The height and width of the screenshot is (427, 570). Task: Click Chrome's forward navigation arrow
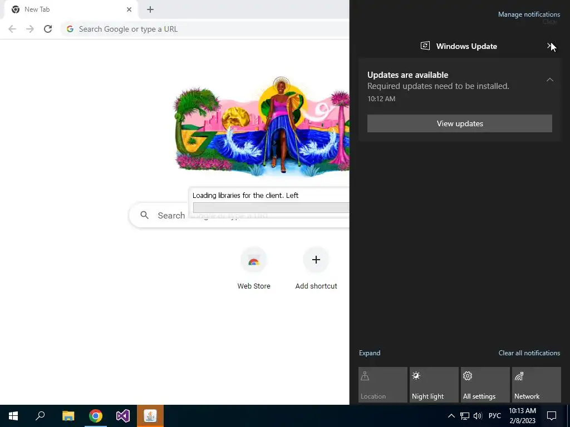click(x=30, y=29)
